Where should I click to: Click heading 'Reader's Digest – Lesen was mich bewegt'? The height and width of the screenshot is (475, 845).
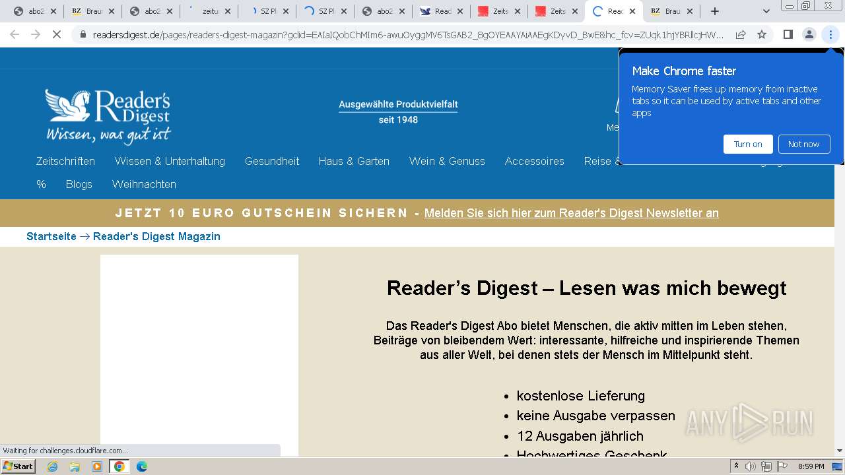click(586, 288)
